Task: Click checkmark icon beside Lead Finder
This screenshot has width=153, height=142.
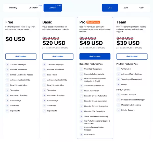Action: point(44,75)
